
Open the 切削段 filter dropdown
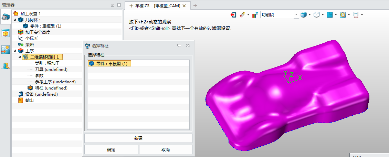click(x=296, y=15)
